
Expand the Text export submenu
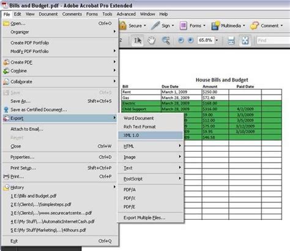pyautogui.click(x=151, y=168)
